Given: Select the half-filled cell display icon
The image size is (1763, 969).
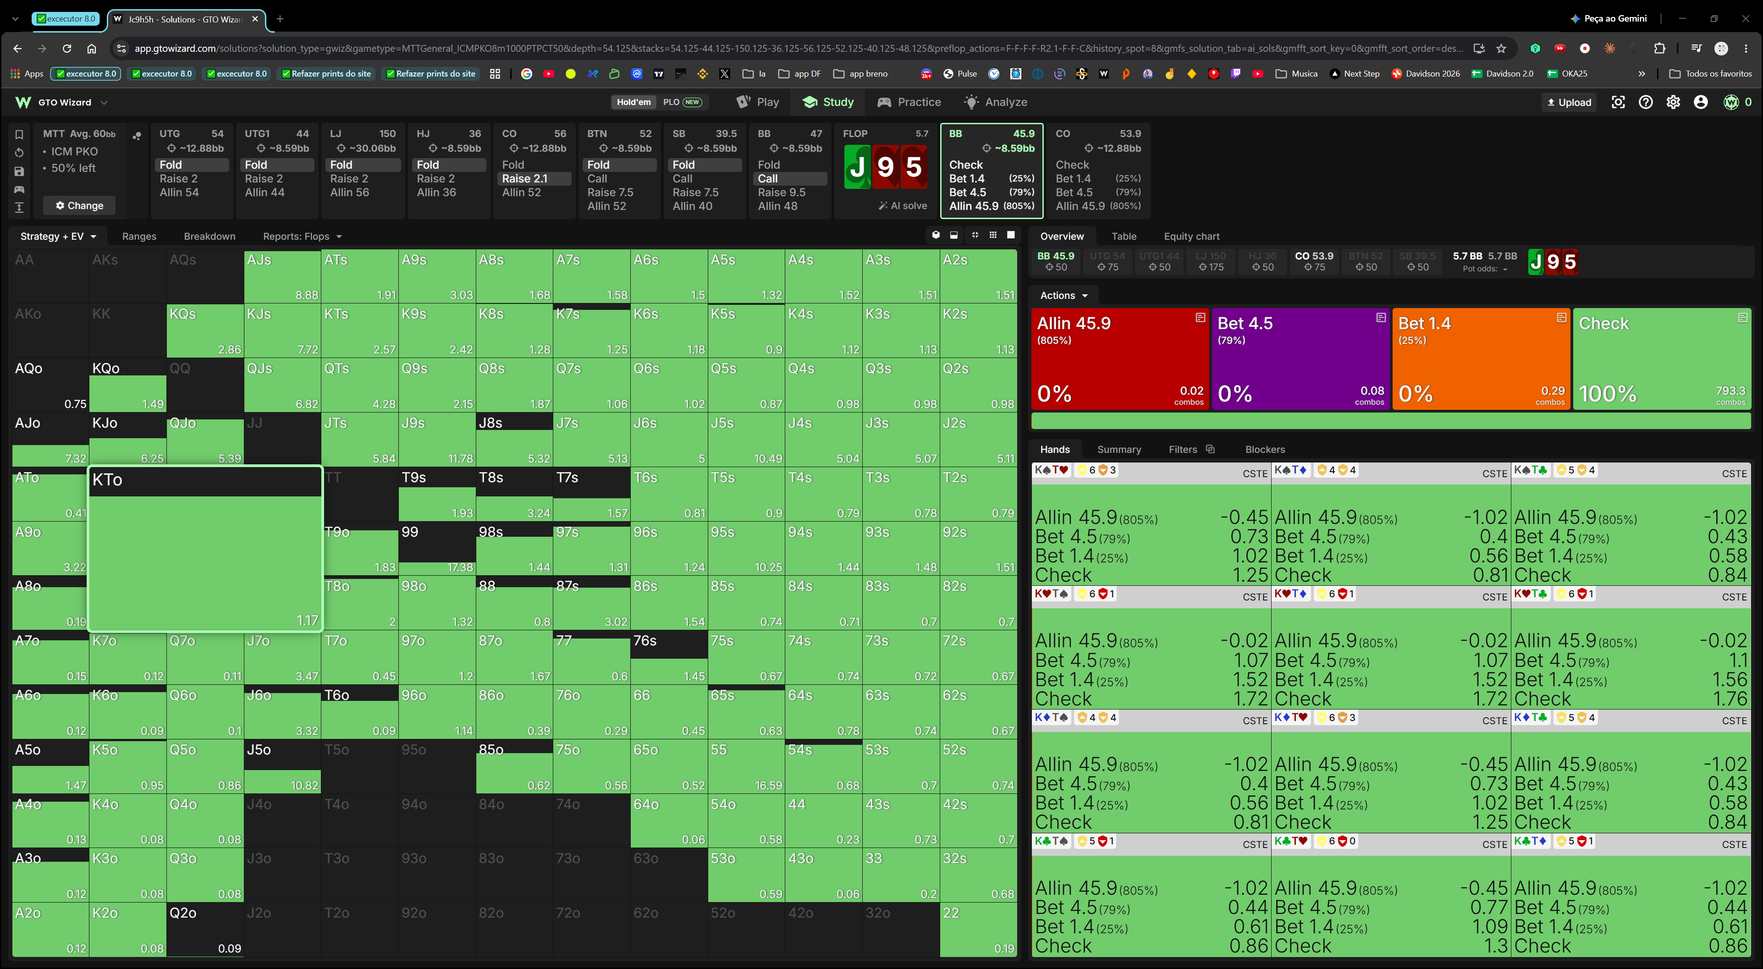Looking at the screenshot, I should point(954,236).
